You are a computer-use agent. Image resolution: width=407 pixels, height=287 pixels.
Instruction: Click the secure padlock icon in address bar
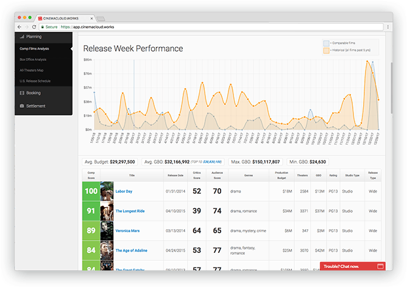tap(41, 27)
